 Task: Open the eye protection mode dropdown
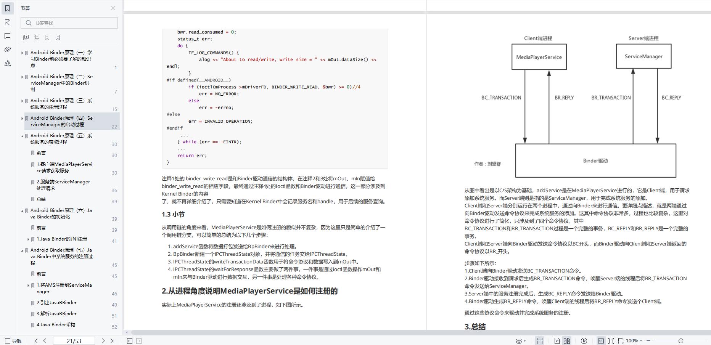click(525, 341)
